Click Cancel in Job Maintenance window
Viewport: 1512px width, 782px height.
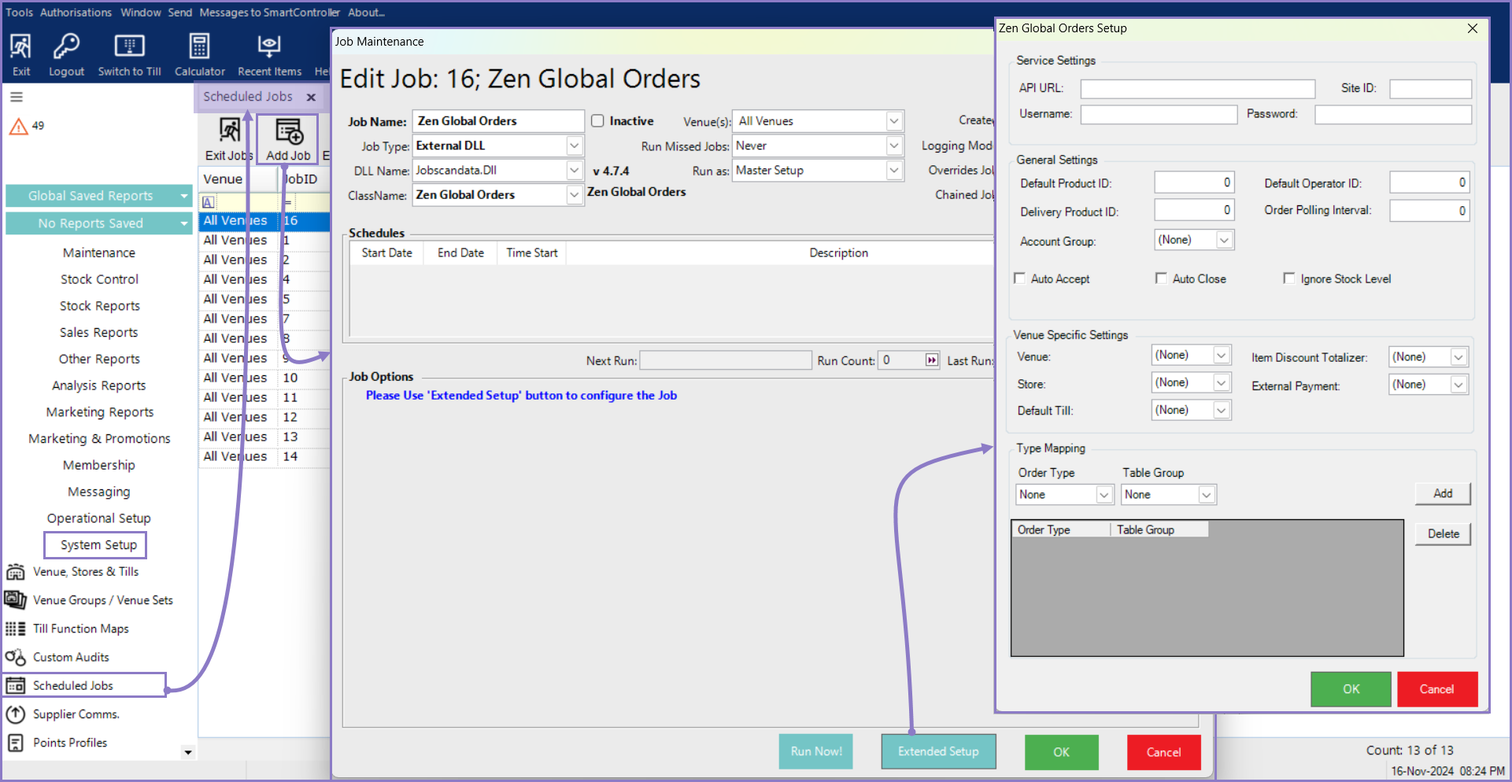[x=1163, y=752]
